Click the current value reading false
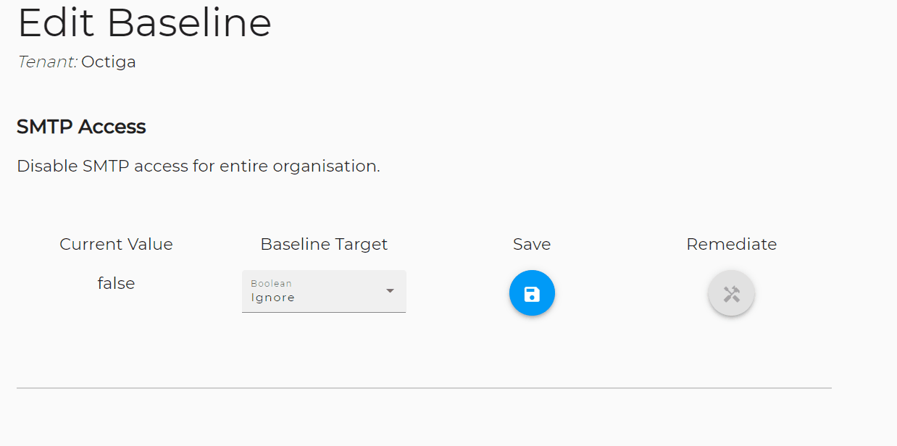The image size is (897, 446). click(116, 283)
